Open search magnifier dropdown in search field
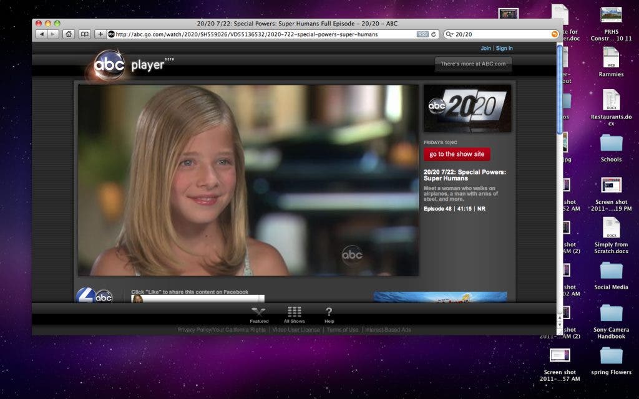 coord(449,34)
